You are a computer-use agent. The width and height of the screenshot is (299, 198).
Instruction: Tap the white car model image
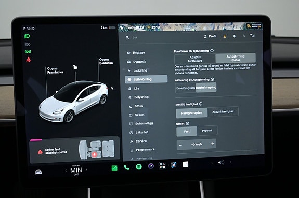coord(74,102)
